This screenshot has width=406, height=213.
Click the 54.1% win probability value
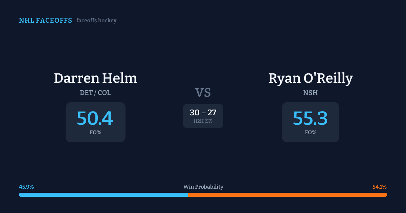379,187
